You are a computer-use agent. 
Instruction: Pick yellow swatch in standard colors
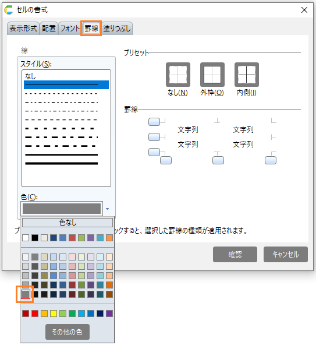coord(54,314)
